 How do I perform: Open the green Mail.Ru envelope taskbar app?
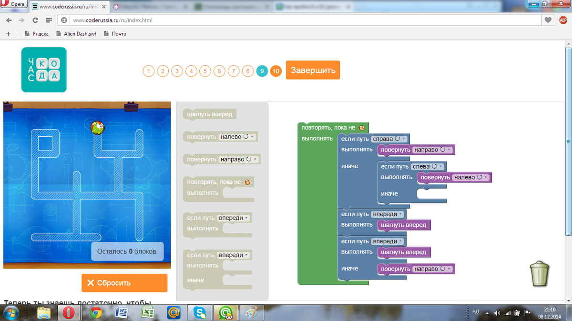click(225, 313)
